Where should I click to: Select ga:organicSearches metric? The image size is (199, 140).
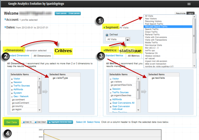tap(121, 96)
